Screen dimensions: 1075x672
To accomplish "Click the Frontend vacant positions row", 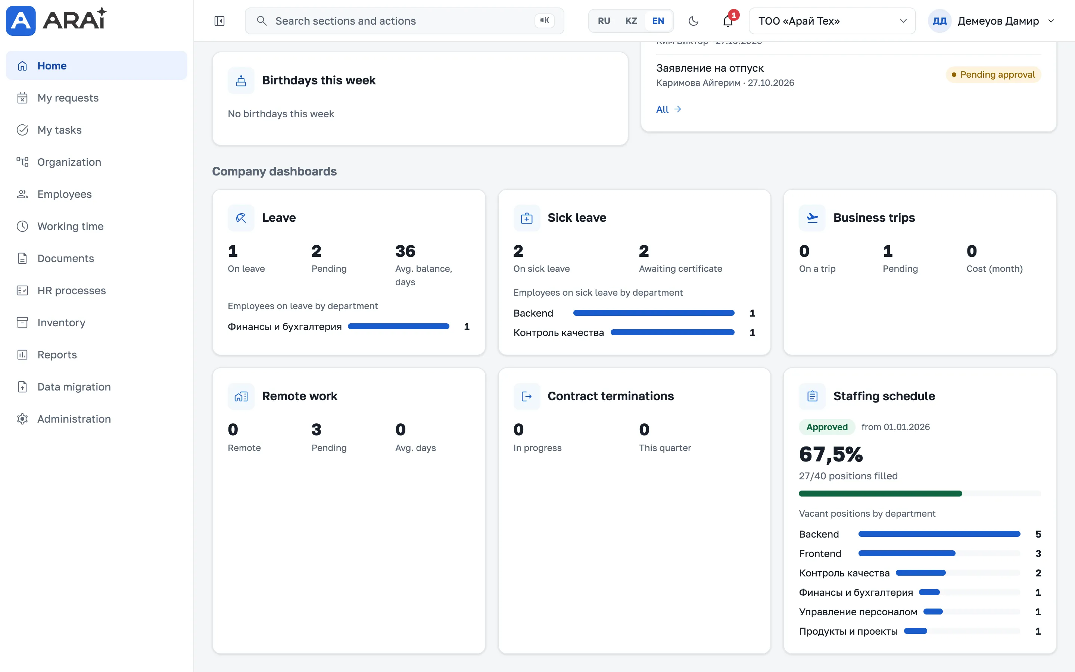I will 919,554.
